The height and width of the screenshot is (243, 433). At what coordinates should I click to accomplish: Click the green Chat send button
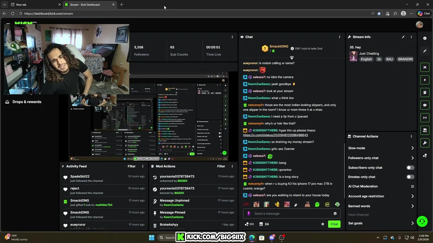(x=334, y=224)
